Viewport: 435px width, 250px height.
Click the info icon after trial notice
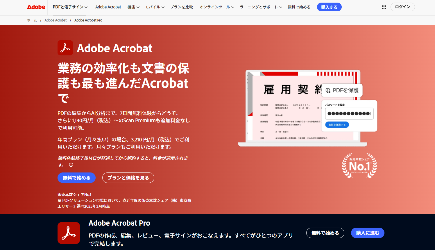71,165
